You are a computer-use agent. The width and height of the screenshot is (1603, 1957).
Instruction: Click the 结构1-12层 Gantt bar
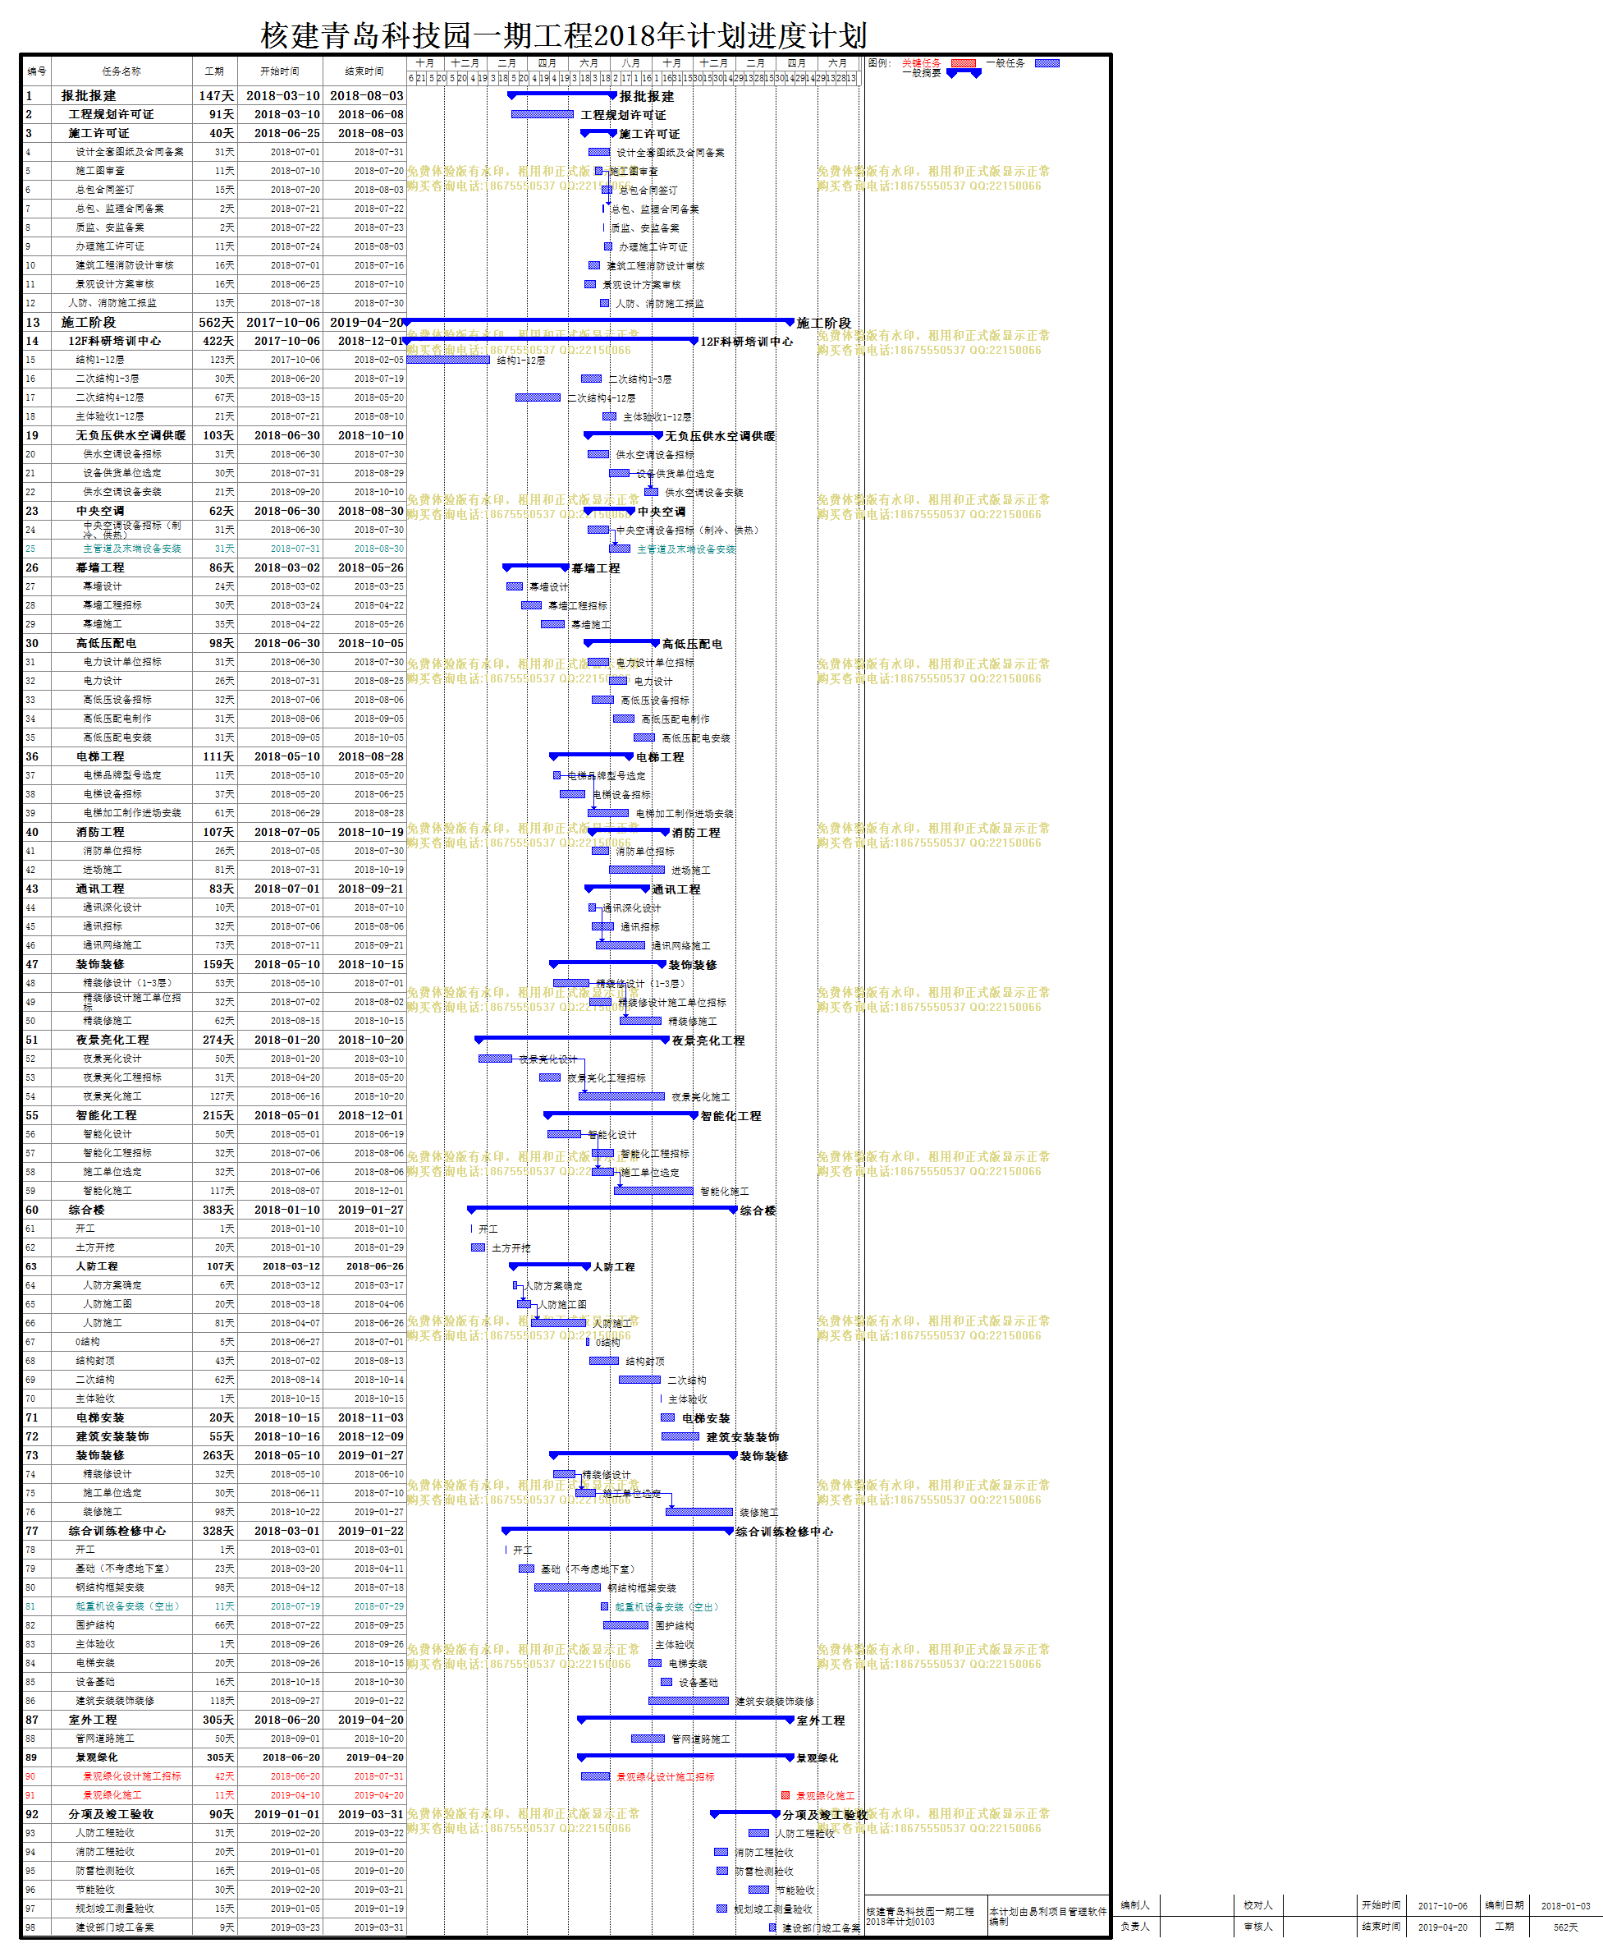point(448,360)
